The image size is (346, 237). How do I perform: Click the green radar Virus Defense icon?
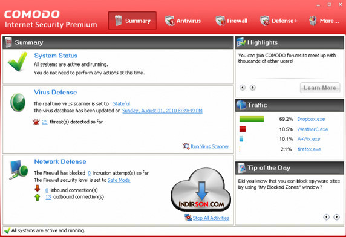(x=18, y=102)
